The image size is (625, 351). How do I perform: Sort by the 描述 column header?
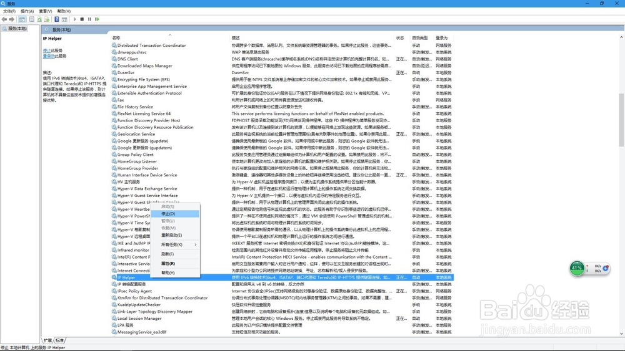311,38
